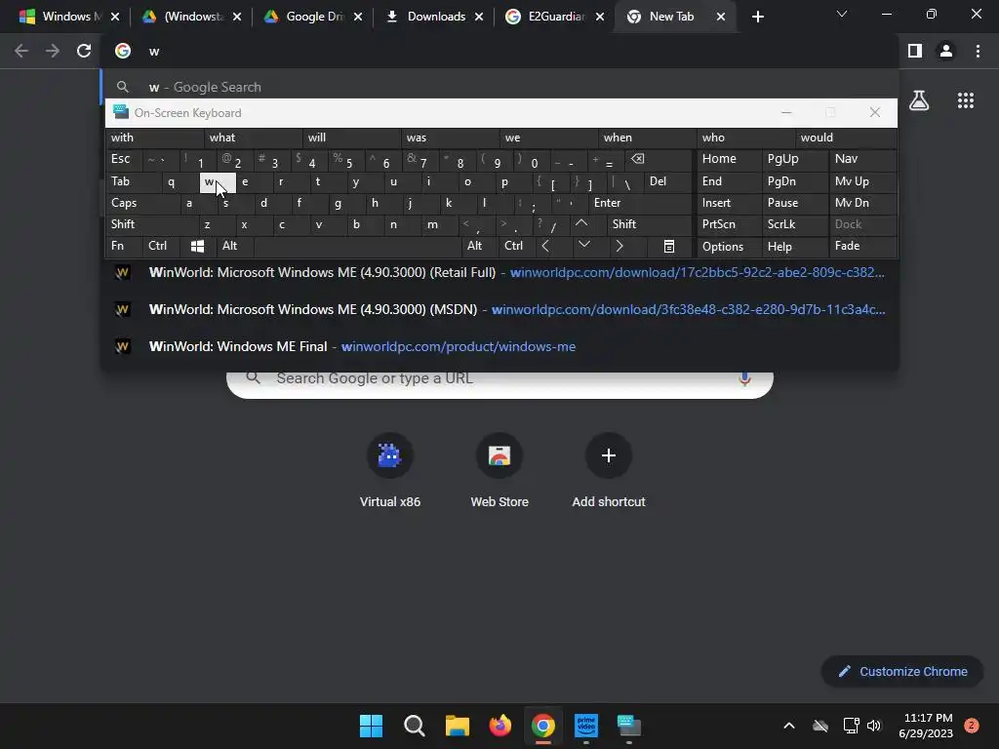Open Prime Video taskbar icon
999x749 pixels.
586,726
